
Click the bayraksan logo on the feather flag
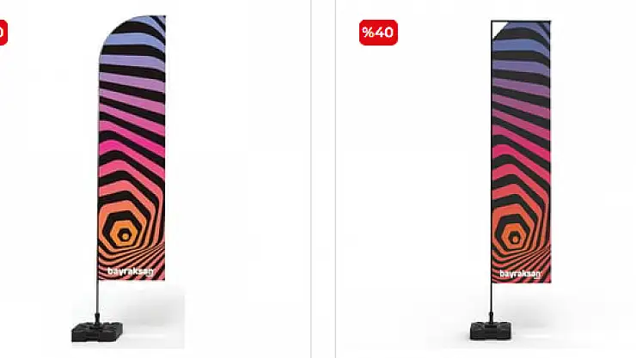(131, 271)
